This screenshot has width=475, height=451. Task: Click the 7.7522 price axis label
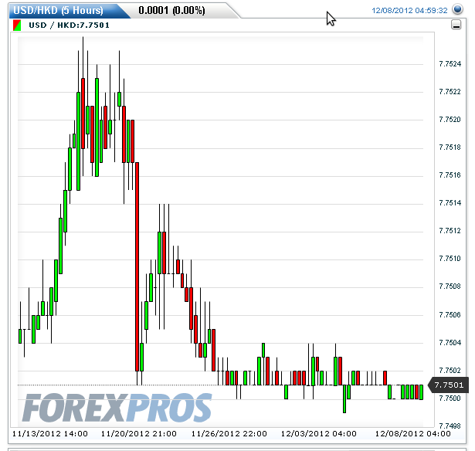point(450,92)
